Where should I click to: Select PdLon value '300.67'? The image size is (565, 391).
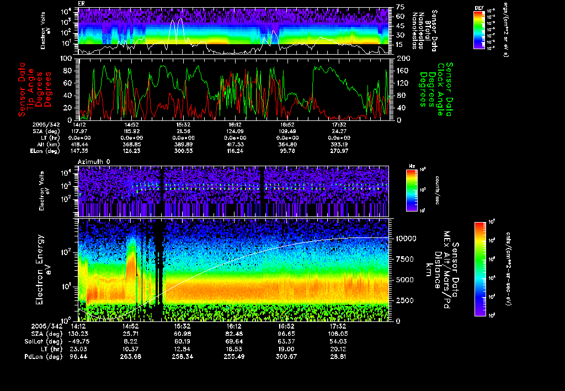tap(286, 356)
